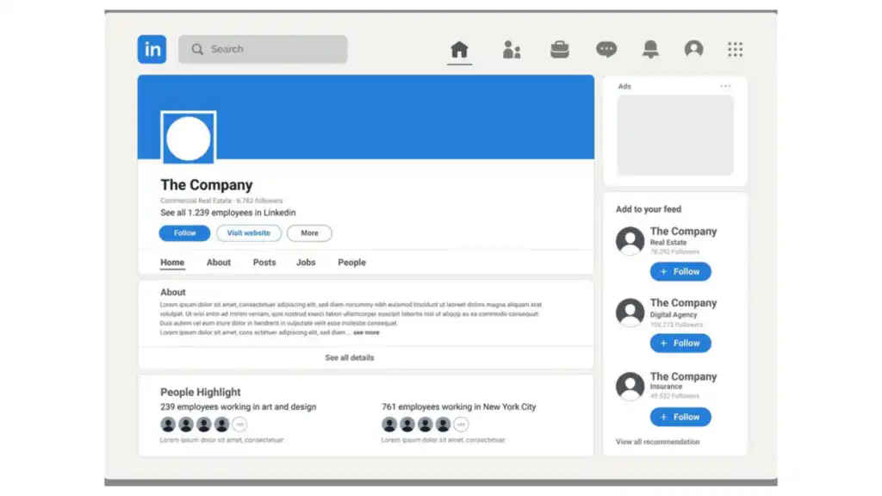
Task: Select the Home navigation icon
Action: tap(459, 48)
